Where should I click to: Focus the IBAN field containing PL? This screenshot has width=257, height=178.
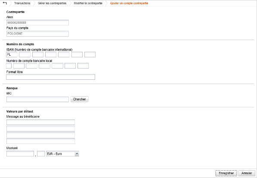tap(12, 54)
